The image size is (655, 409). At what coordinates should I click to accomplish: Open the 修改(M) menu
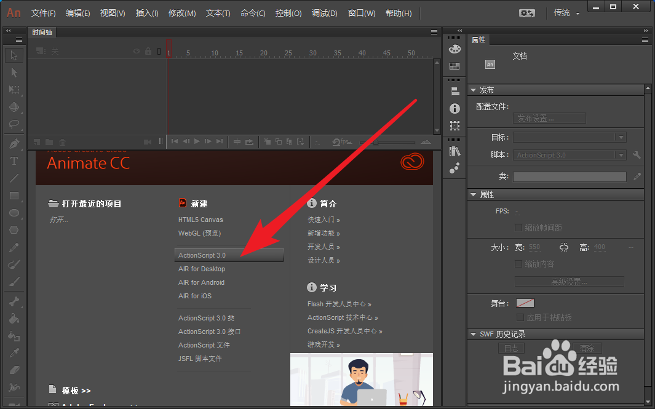(182, 14)
